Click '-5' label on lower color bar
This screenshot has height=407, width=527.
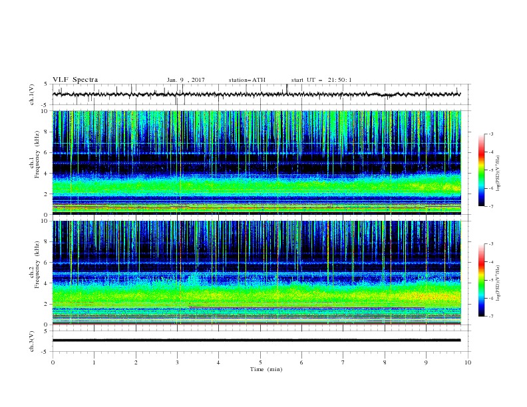click(x=491, y=280)
